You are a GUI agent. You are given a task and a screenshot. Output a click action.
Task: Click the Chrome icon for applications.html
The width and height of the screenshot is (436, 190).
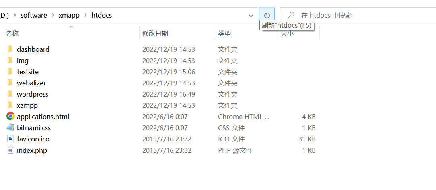[x=10, y=117]
